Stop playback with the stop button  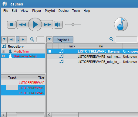pyautogui.click(x=12, y=25)
